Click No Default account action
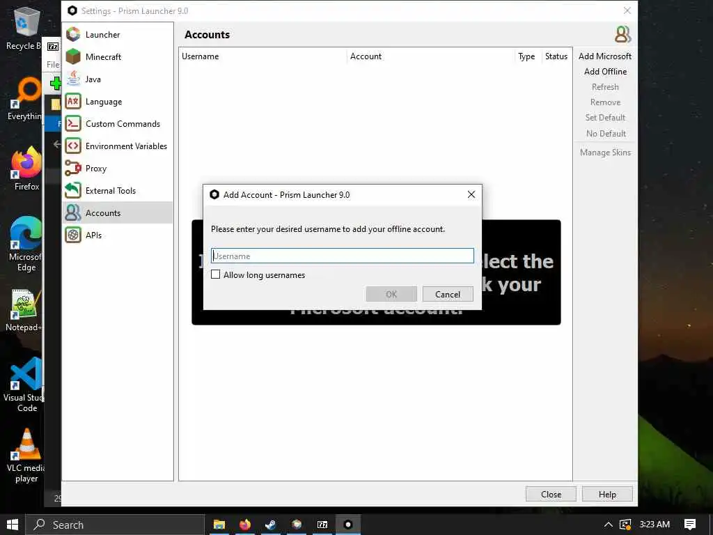The width and height of the screenshot is (713, 535). 605,133
